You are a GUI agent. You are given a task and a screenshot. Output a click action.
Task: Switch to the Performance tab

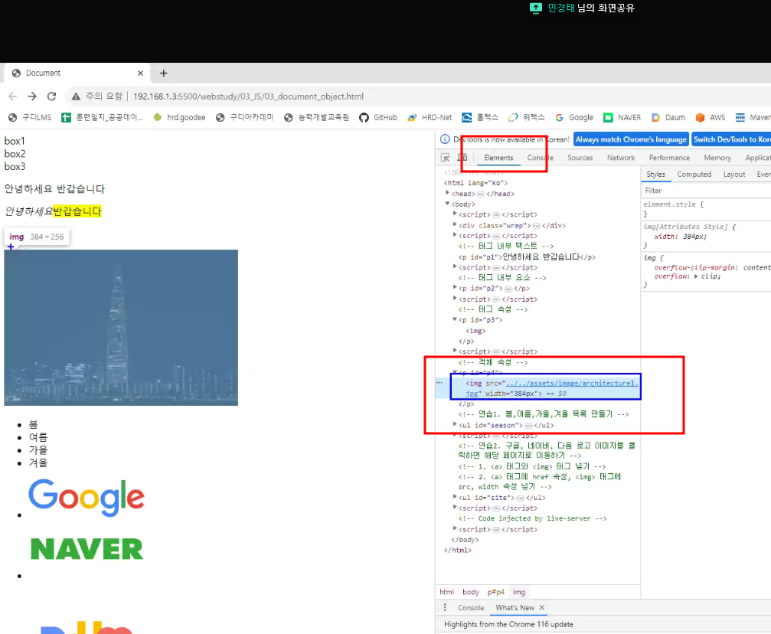(669, 158)
